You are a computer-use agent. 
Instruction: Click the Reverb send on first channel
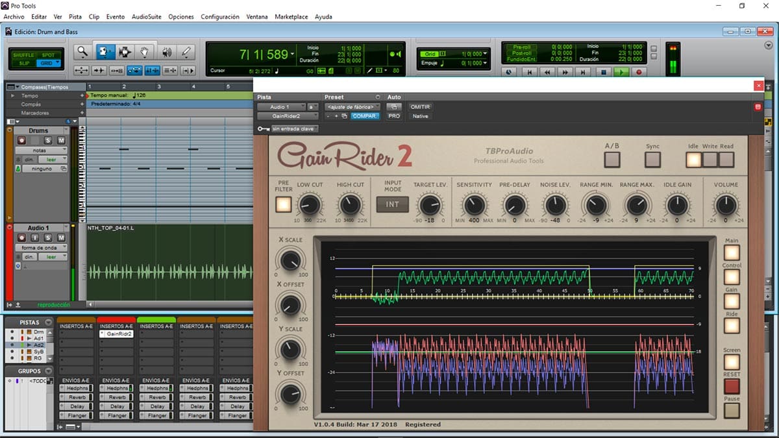coord(77,397)
